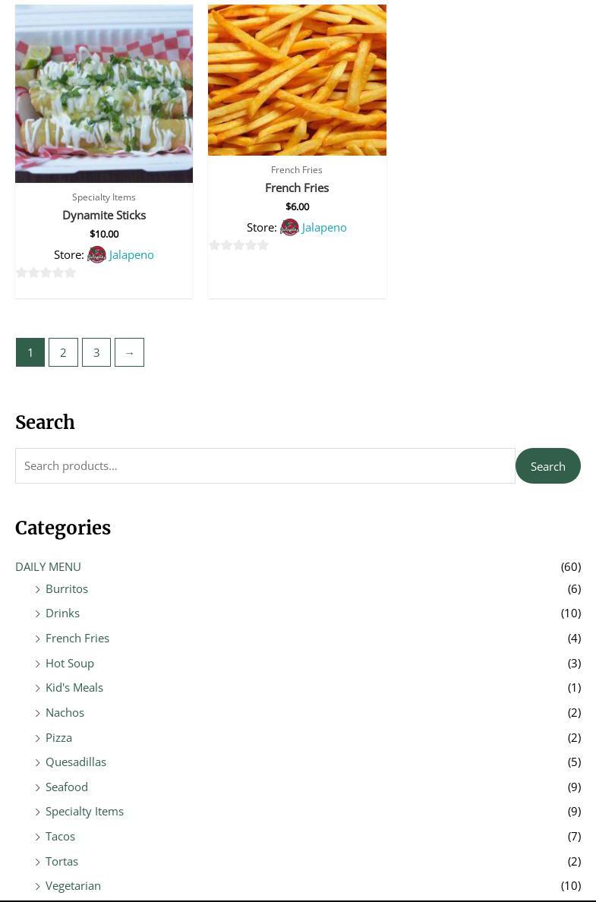Click the Dynamite Sticks product title
This screenshot has height=902, width=596.
click(x=104, y=215)
